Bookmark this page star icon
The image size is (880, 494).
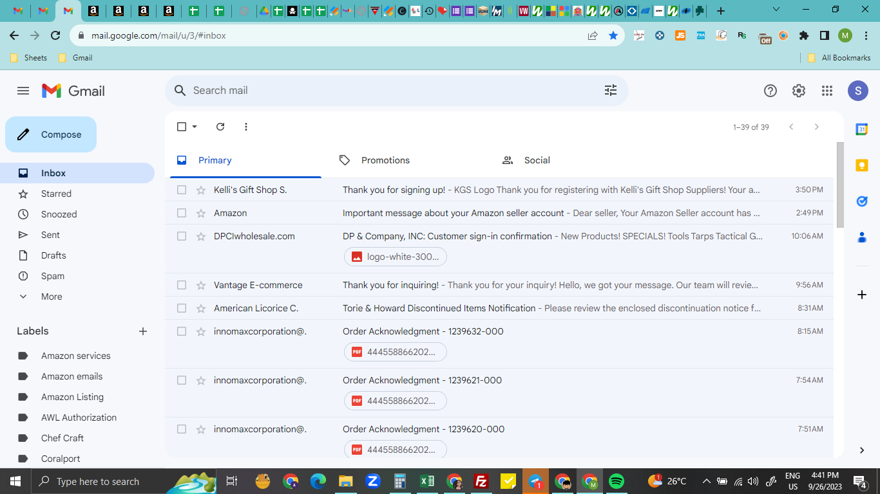pyautogui.click(x=613, y=35)
